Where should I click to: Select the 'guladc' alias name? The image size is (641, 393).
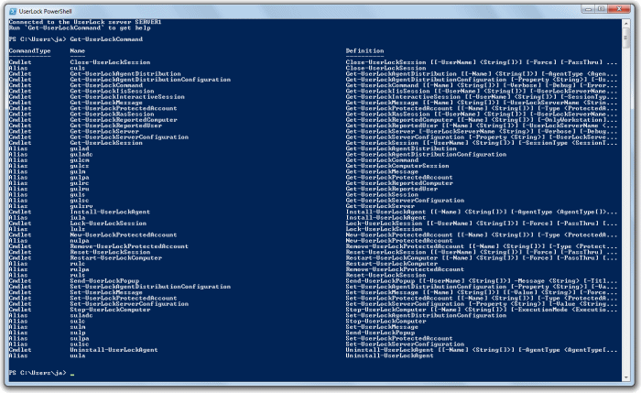click(81, 154)
